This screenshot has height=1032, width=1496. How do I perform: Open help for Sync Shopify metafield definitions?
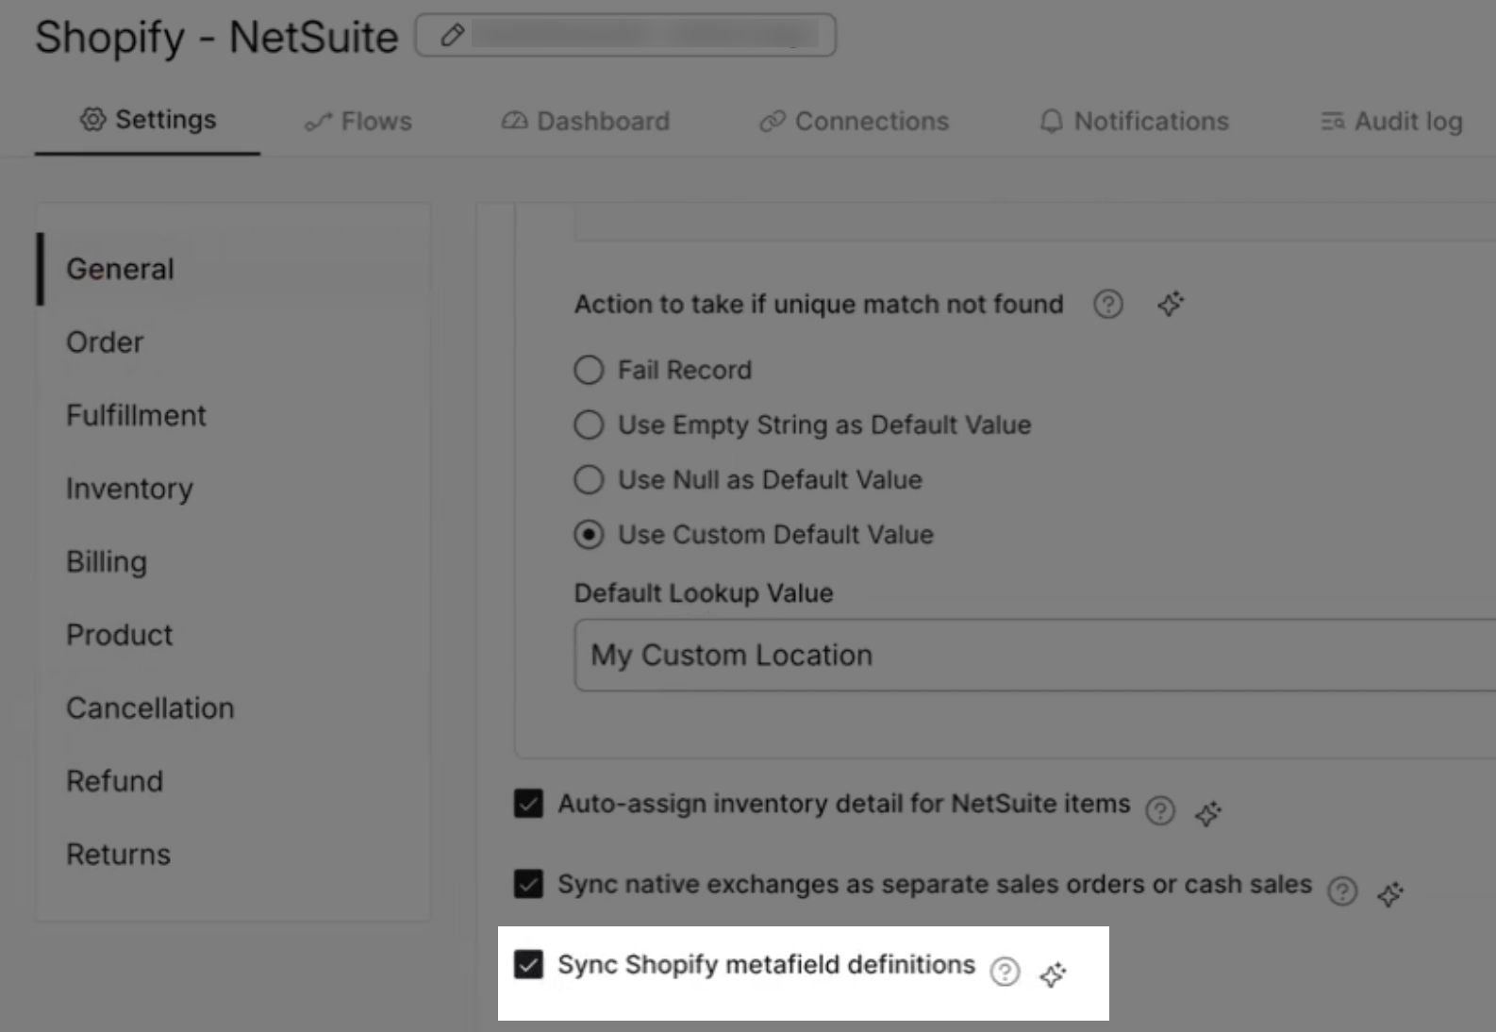tap(1006, 972)
